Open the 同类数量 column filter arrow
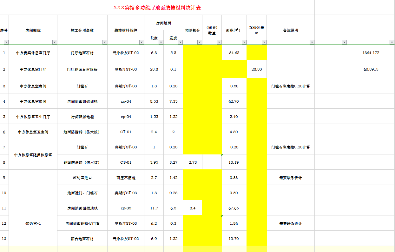Screen dimensions: 395x252 (219, 42)
